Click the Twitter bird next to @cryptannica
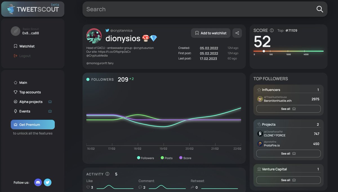 point(107,30)
